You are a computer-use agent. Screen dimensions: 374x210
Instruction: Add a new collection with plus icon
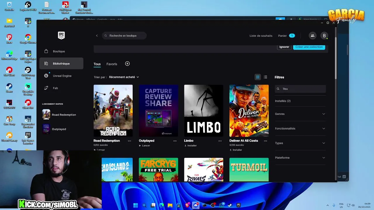pos(127,64)
